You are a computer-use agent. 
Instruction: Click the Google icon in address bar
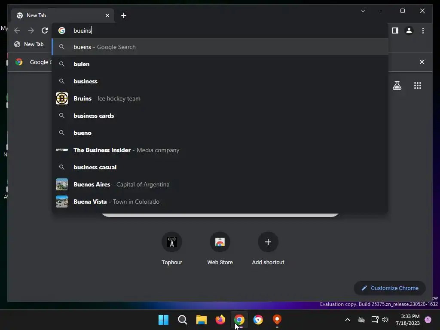coord(62,31)
